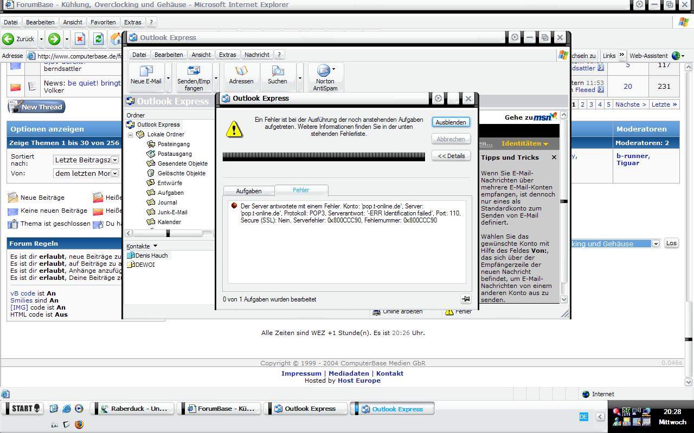Click IE Zurück back button

click(20, 39)
